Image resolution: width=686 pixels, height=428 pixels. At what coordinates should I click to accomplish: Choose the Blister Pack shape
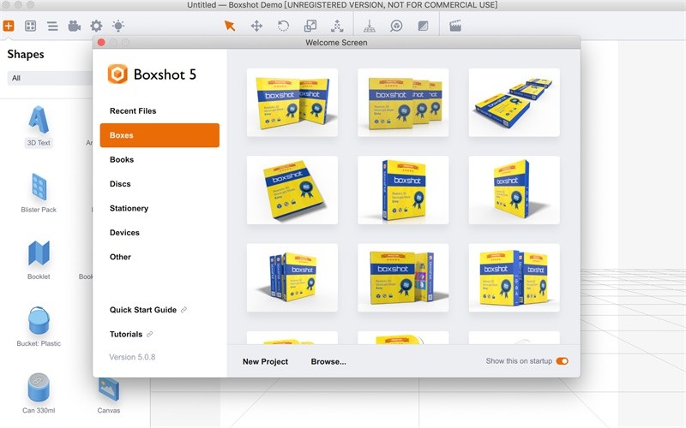pos(39,193)
